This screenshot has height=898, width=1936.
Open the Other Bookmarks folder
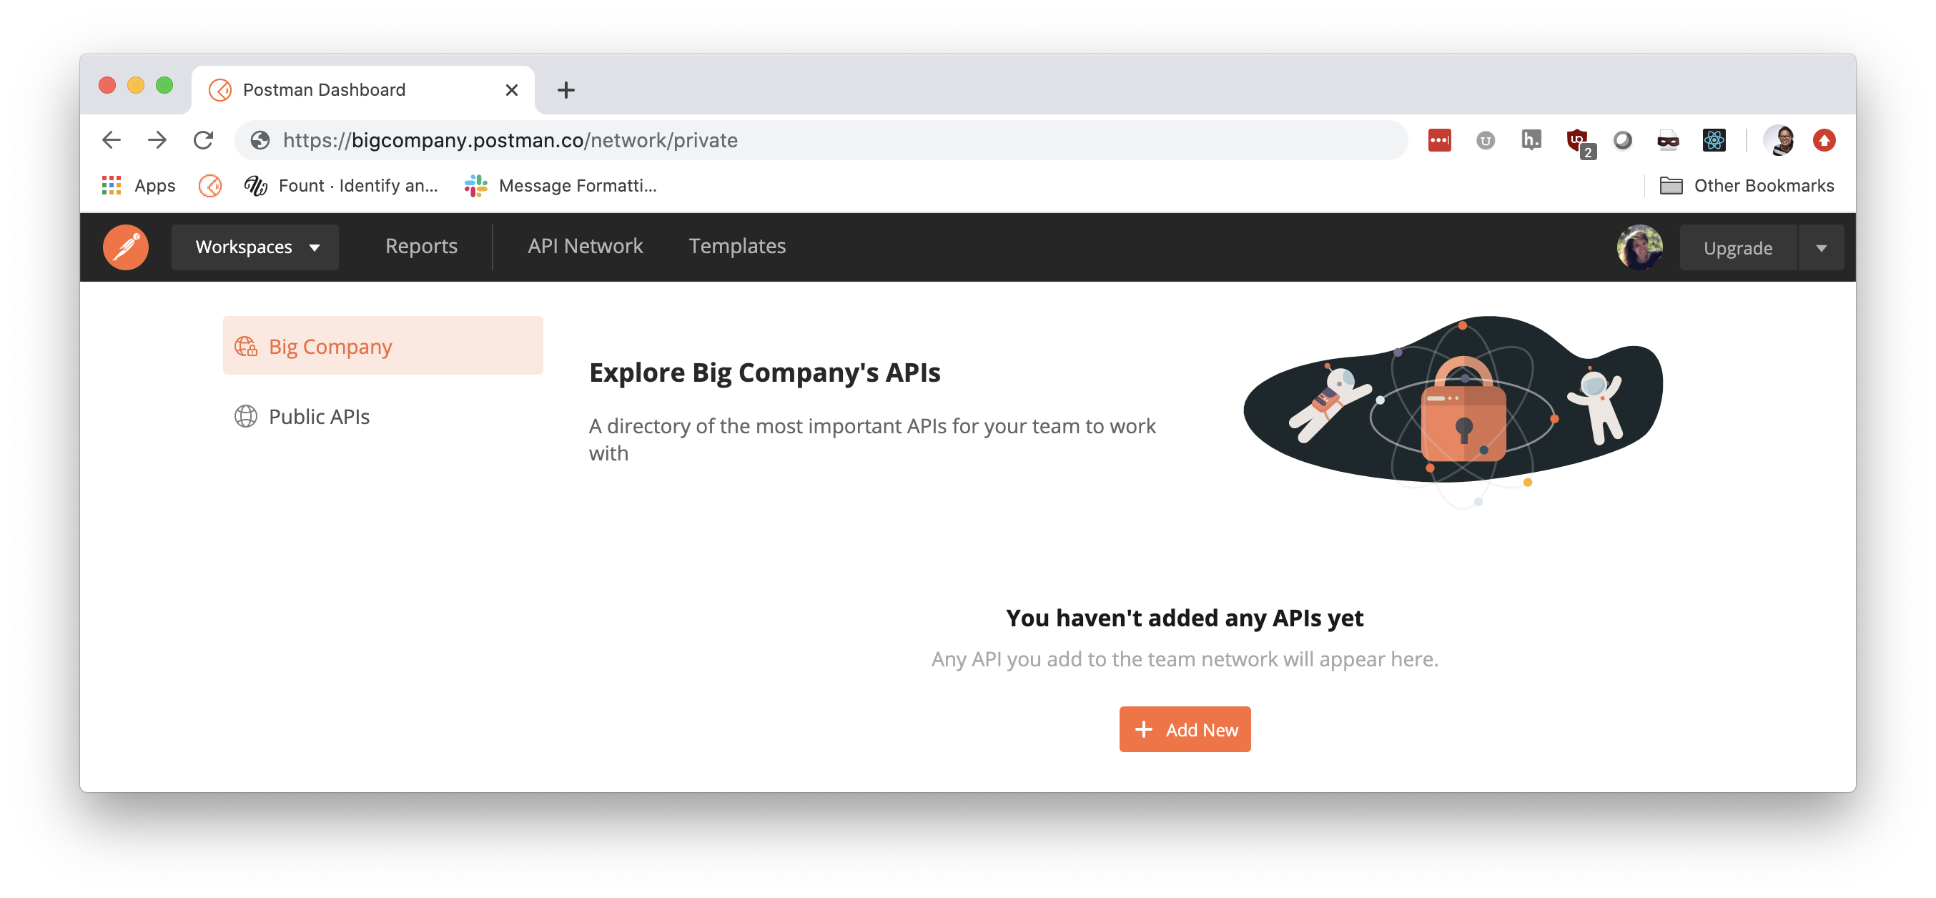point(1747,186)
